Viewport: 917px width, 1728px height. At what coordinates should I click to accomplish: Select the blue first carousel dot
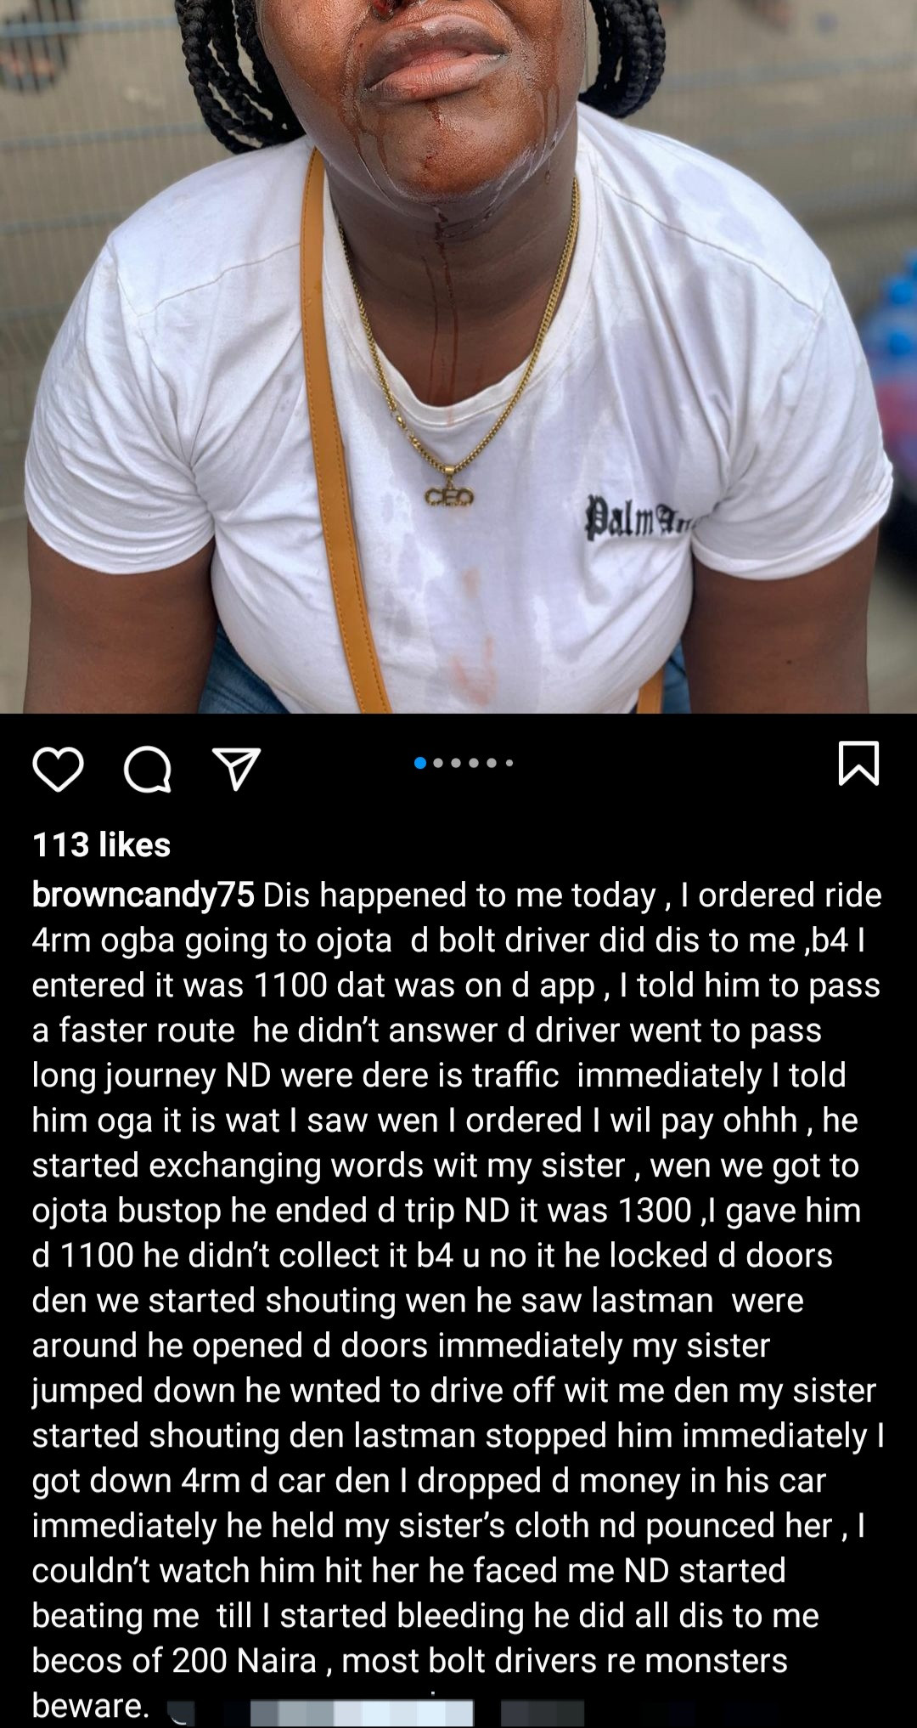419,763
